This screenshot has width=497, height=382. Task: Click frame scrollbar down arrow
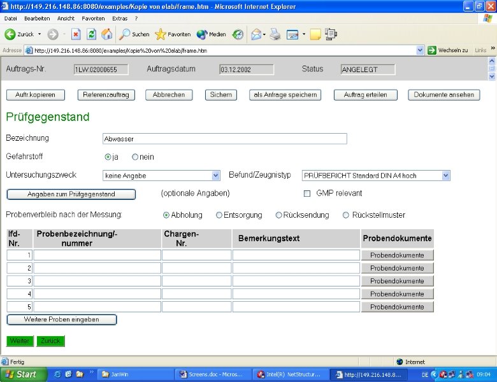492,76
